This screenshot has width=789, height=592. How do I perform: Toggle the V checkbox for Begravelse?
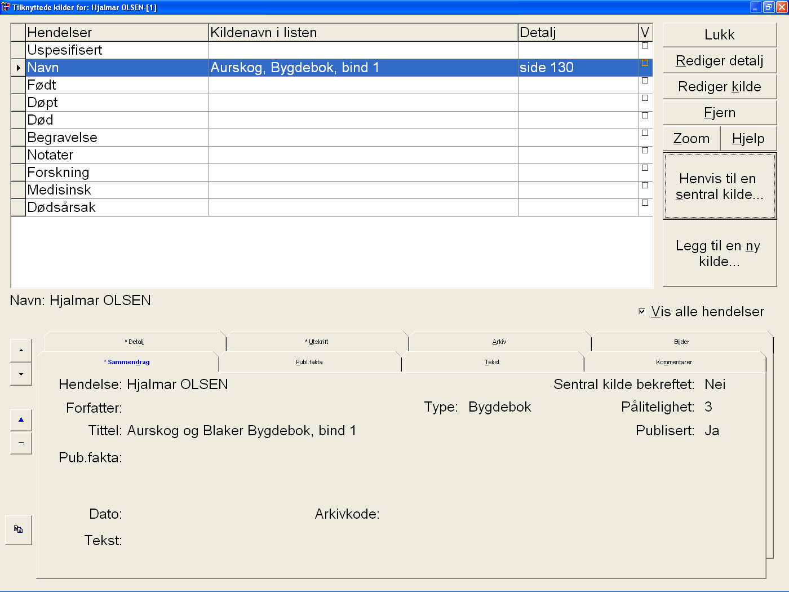pyautogui.click(x=645, y=133)
